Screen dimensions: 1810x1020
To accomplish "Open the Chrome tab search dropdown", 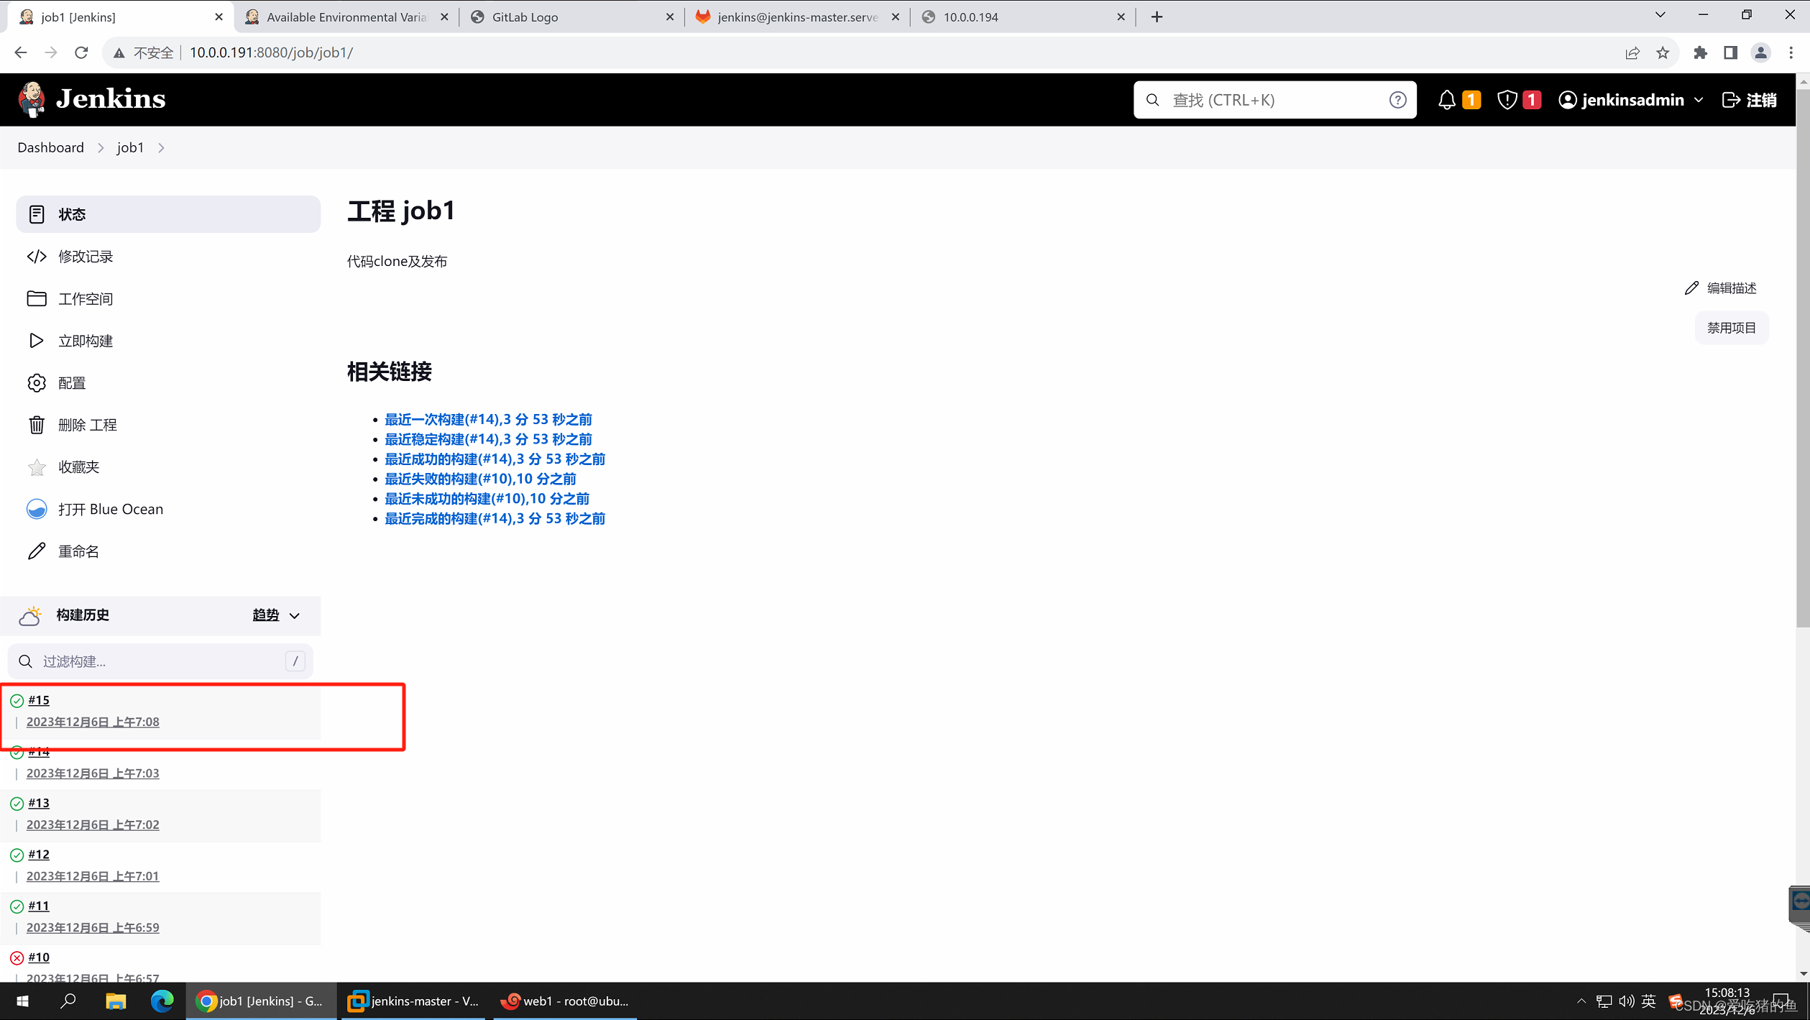I will 1660,15.
